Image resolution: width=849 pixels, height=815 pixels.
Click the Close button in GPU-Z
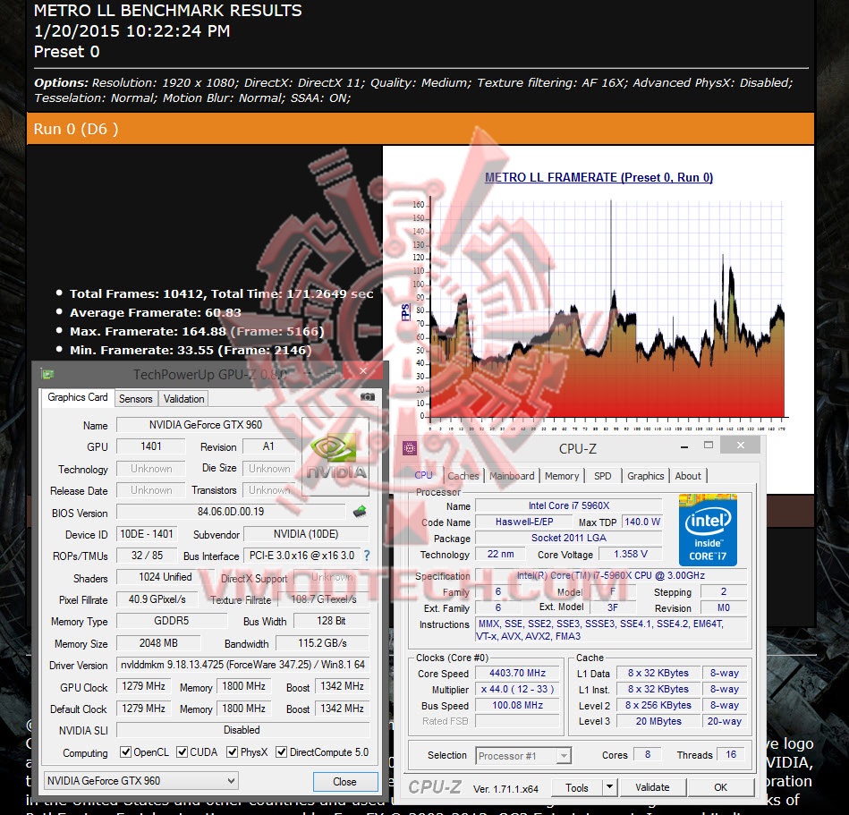pyautogui.click(x=345, y=781)
